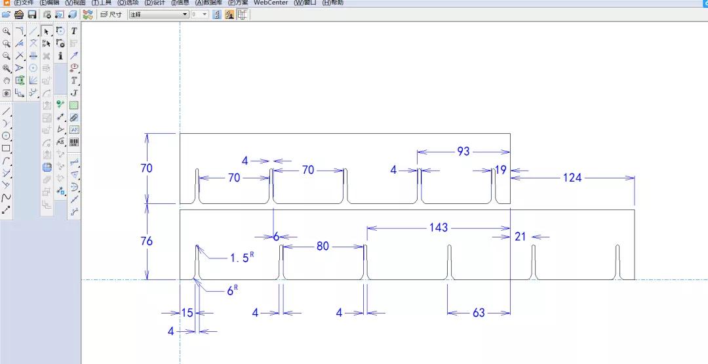
Task: Open the 工具 (Tools) menu
Action: [x=101, y=2]
